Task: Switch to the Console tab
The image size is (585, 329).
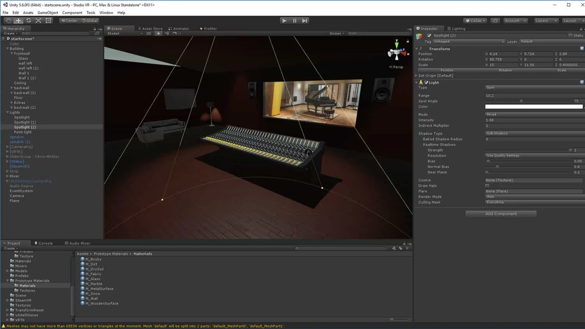Action: [44, 243]
